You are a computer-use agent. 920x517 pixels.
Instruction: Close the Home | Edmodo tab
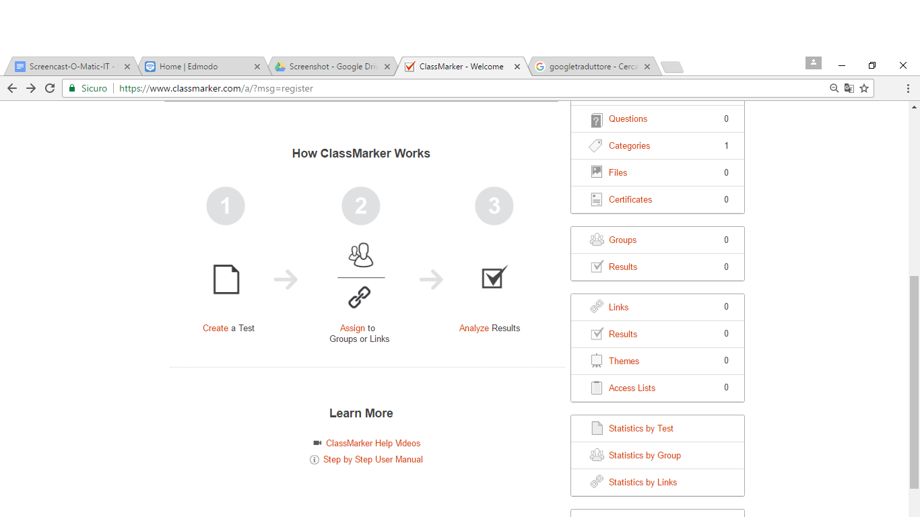click(257, 67)
